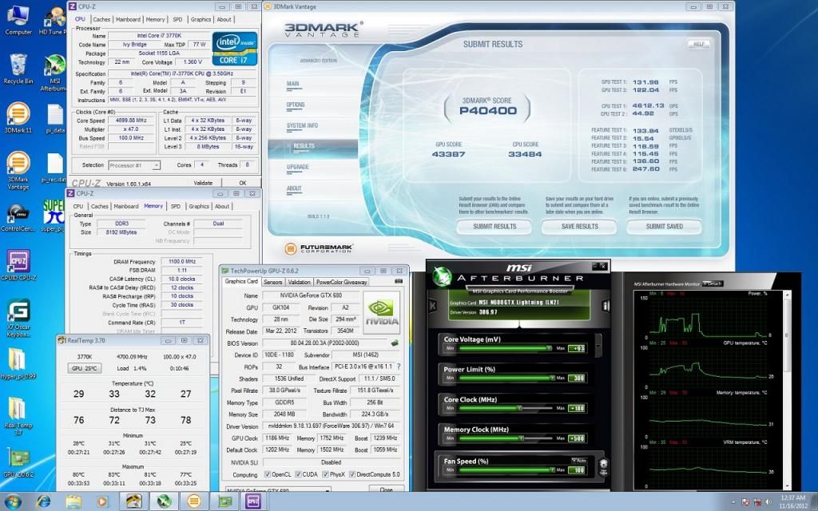This screenshot has height=511, width=818.
Task: Click the Fan Speed value field showing 100
Action: click(577, 469)
